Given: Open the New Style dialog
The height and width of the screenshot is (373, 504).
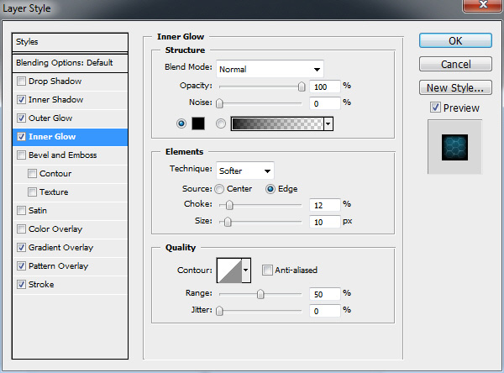Looking at the screenshot, I should 455,87.
